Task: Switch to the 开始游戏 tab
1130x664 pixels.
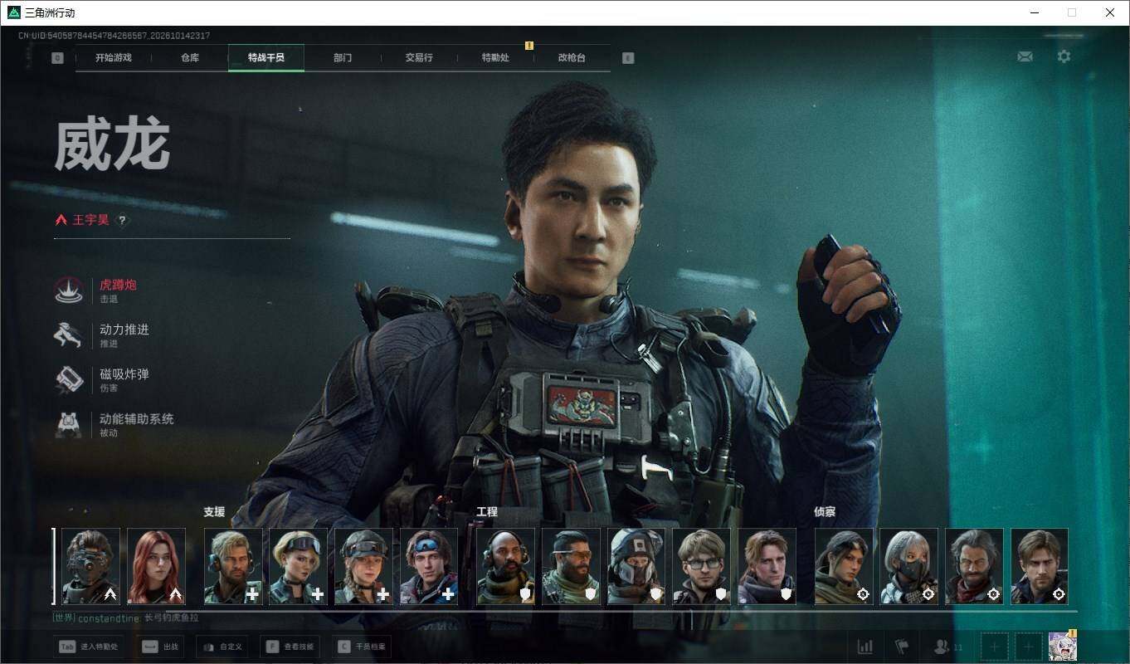Action: click(x=113, y=58)
